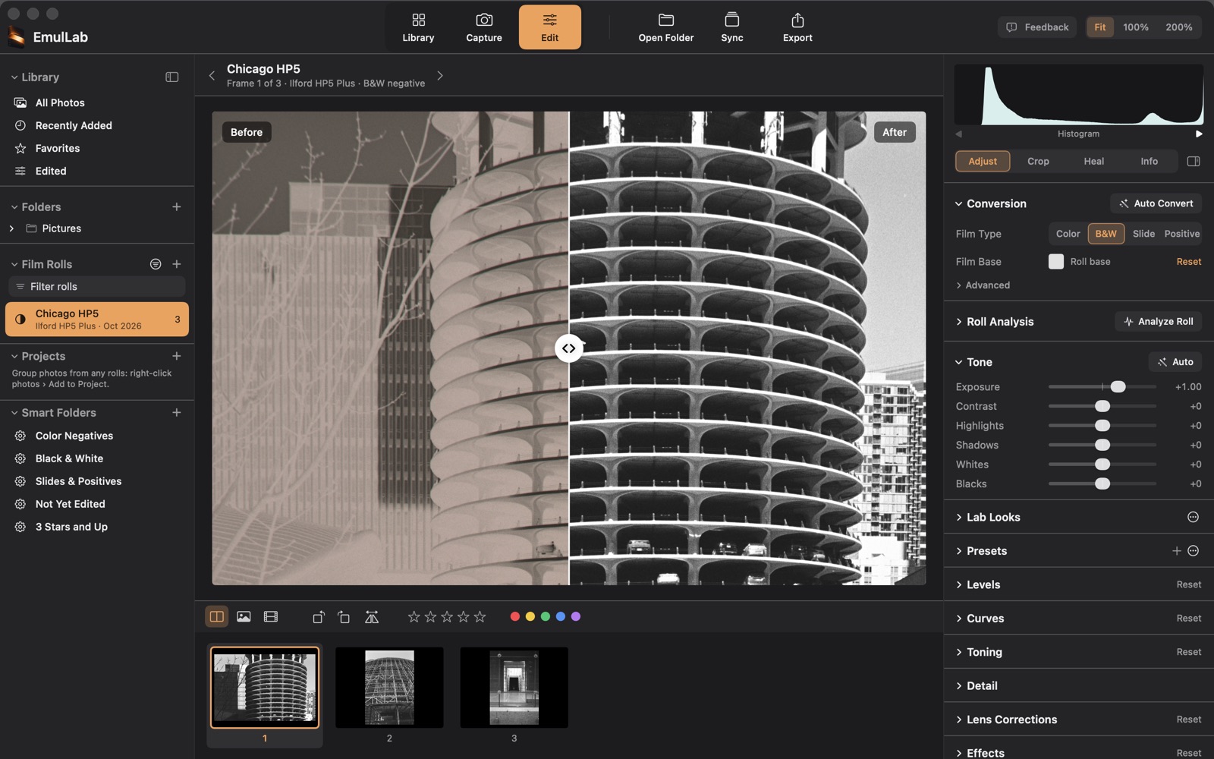
Task: Click the histogram highlight clipping triangle
Action: pos(1199,134)
